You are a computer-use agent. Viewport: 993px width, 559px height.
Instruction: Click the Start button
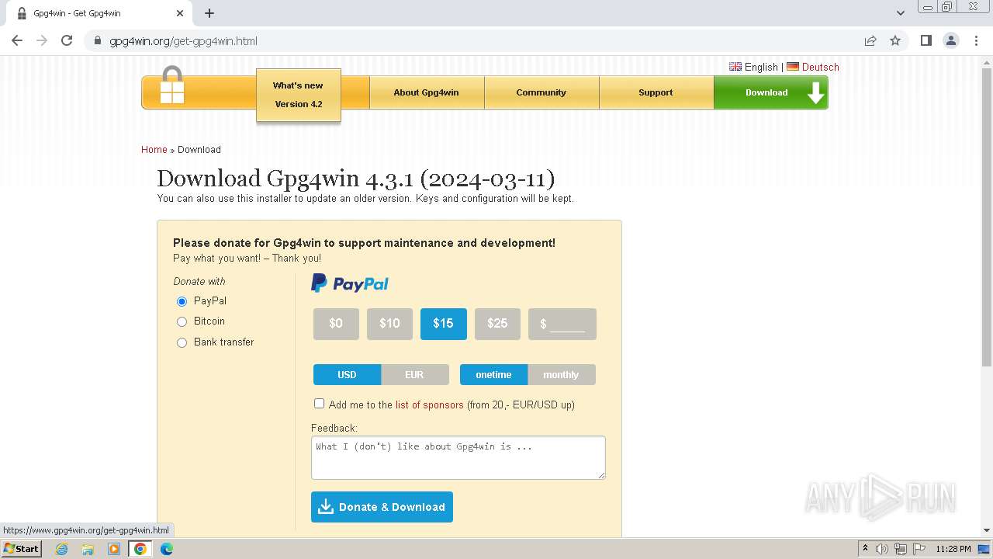[22, 549]
